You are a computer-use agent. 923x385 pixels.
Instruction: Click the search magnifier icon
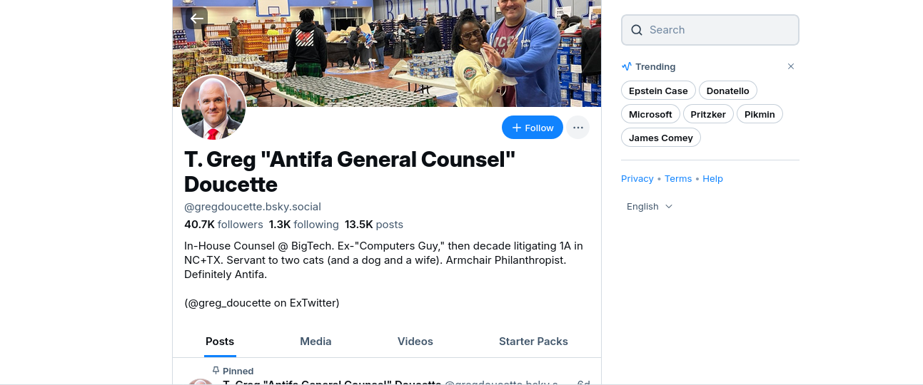637,30
